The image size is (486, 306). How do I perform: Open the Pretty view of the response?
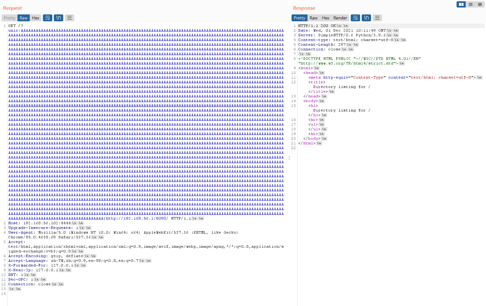coord(299,18)
